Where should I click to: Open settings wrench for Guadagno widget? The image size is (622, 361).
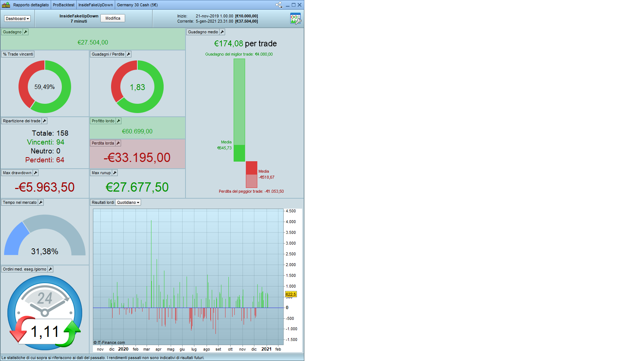[26, 32]
